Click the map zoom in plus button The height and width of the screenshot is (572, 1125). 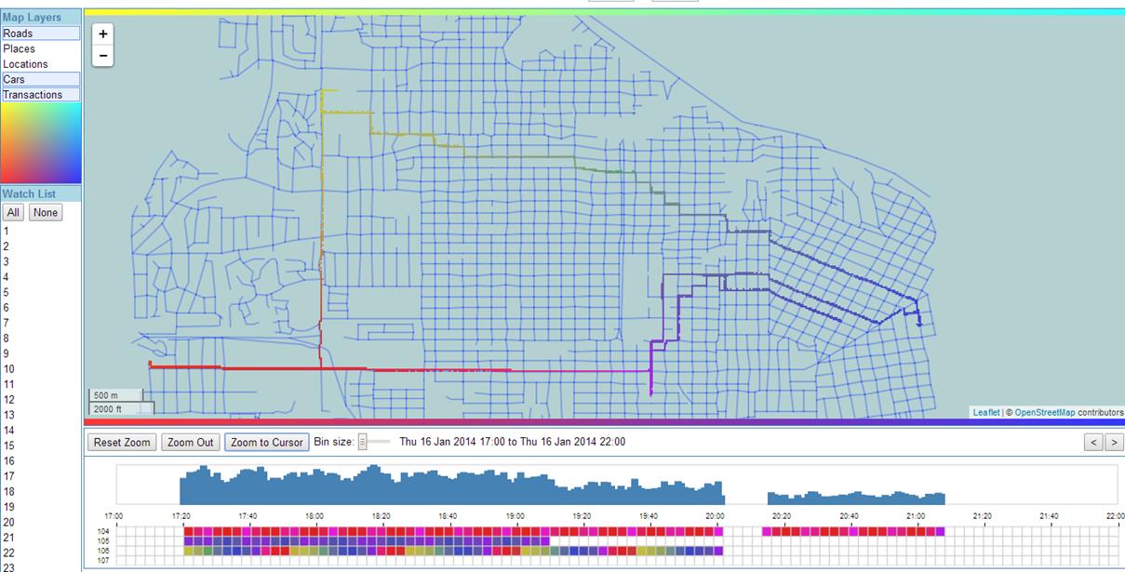point(102,33)
